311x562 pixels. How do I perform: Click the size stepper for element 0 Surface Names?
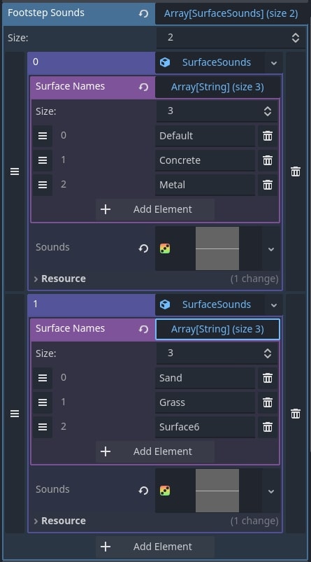[268, 111]
